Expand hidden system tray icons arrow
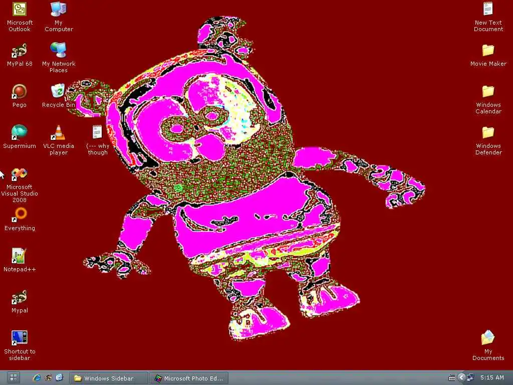 pos(461,377)
